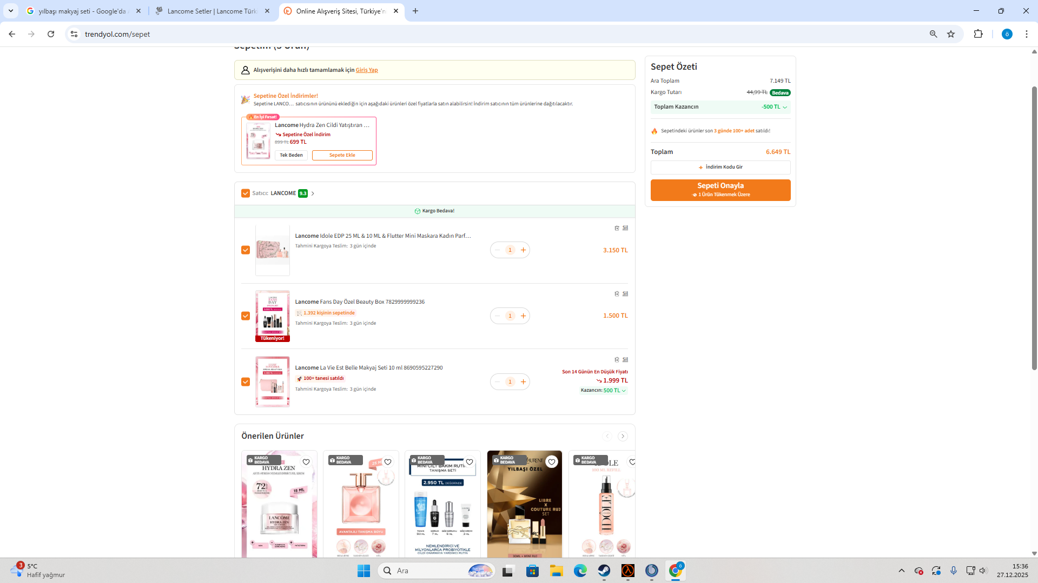Expand the Kazancın 500 TL details

604,391
